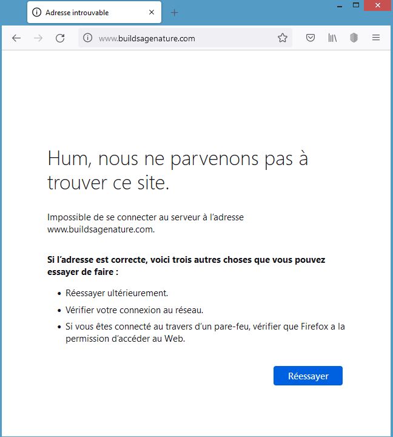Save page to Pocket
The image size is (393, 437).
point(311,38)
